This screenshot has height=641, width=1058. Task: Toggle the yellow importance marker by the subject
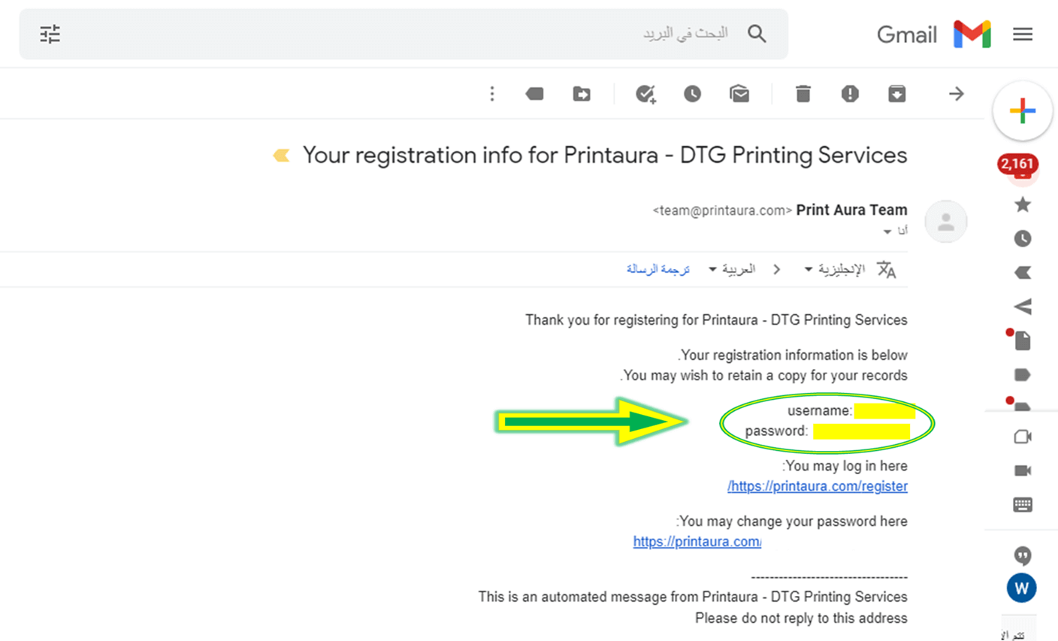[282, 156]
